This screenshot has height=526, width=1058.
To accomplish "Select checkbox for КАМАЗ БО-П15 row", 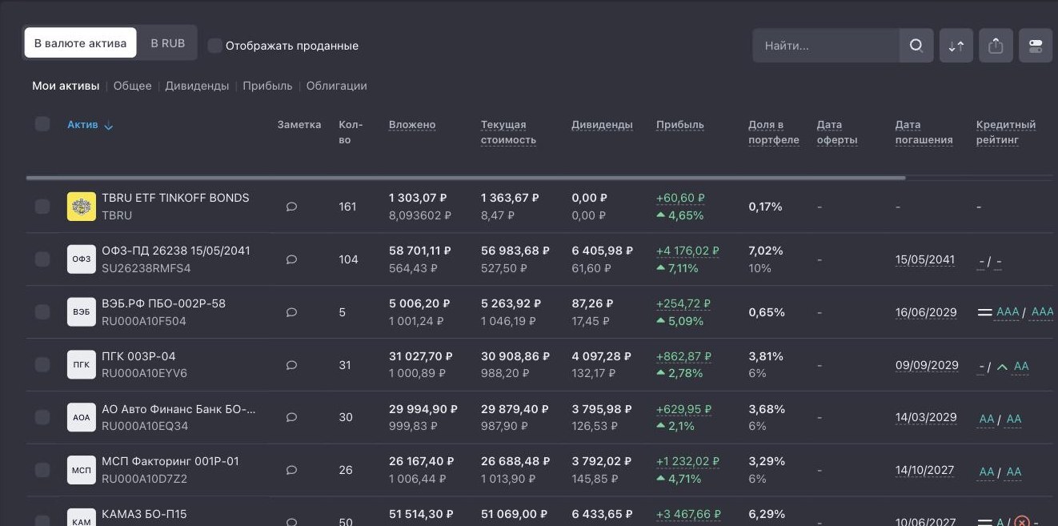I will 42,521.
